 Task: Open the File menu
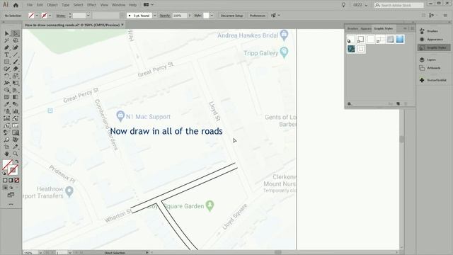pyautogui.click(x=30, y=5)
